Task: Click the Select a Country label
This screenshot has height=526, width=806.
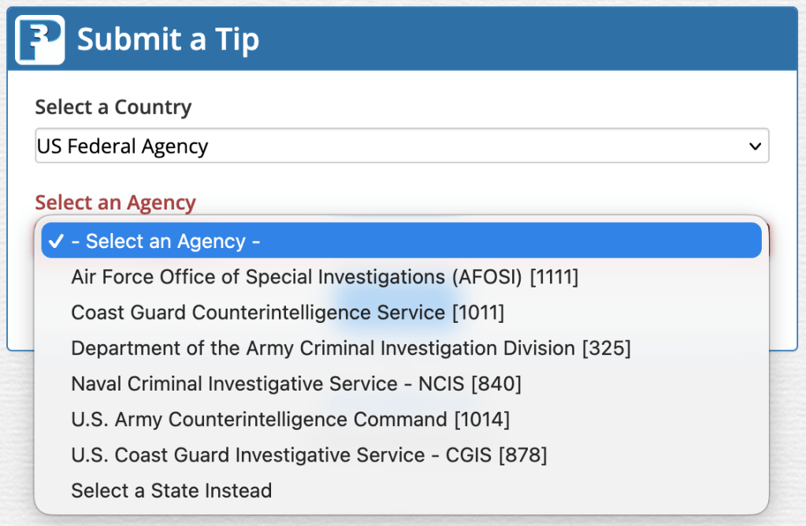Action: point(113,107)
